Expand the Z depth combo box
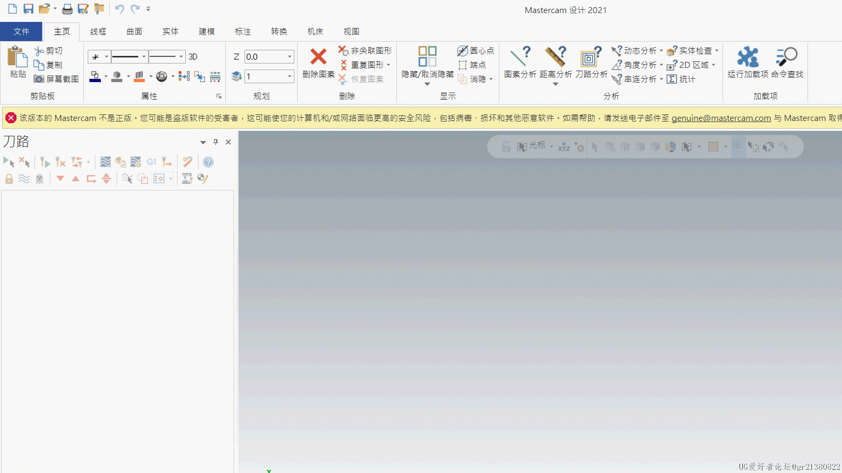 290,56
